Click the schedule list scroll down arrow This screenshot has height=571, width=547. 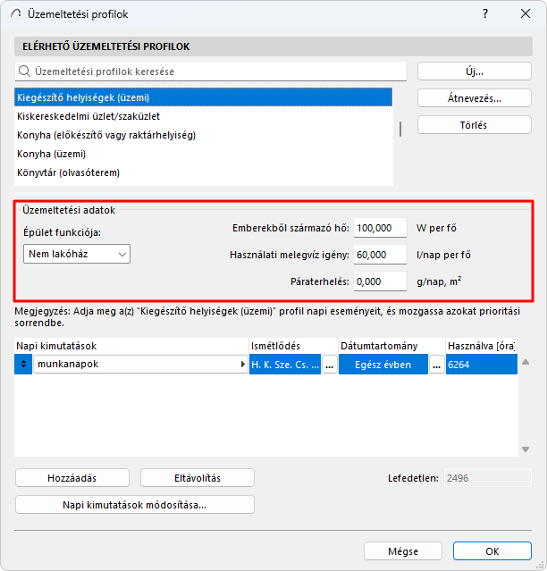(526, 449)
